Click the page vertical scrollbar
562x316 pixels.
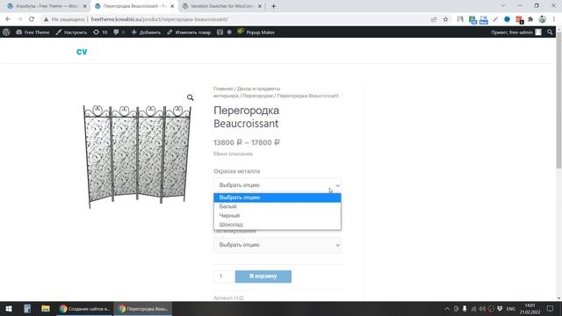tap(558, 100)
